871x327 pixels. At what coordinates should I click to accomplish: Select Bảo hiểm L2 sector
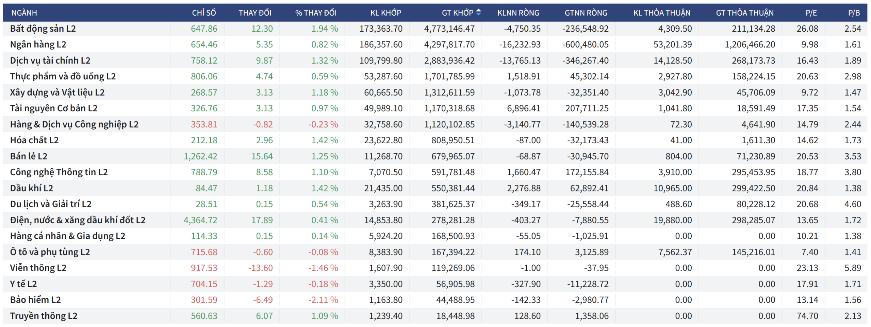pyautogui.click(x=35, y=300)
